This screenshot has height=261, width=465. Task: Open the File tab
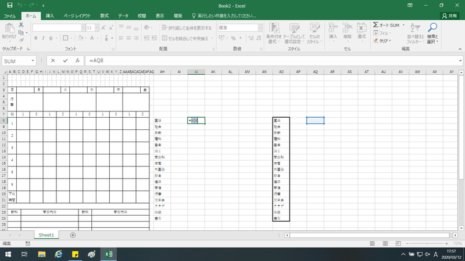pos(9,16)
